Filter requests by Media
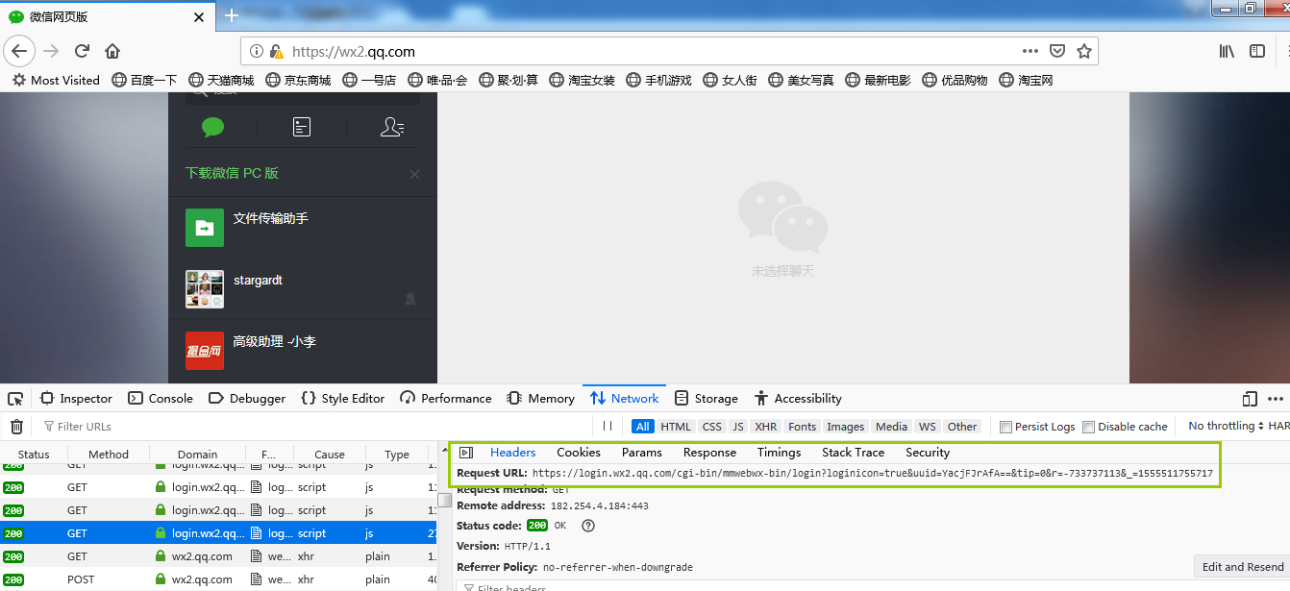Viewport: 1290px width, 591px height. [891, 427]
